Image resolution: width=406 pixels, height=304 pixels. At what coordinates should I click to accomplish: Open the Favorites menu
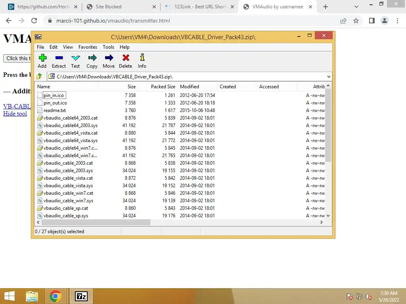tap(88, 47)
